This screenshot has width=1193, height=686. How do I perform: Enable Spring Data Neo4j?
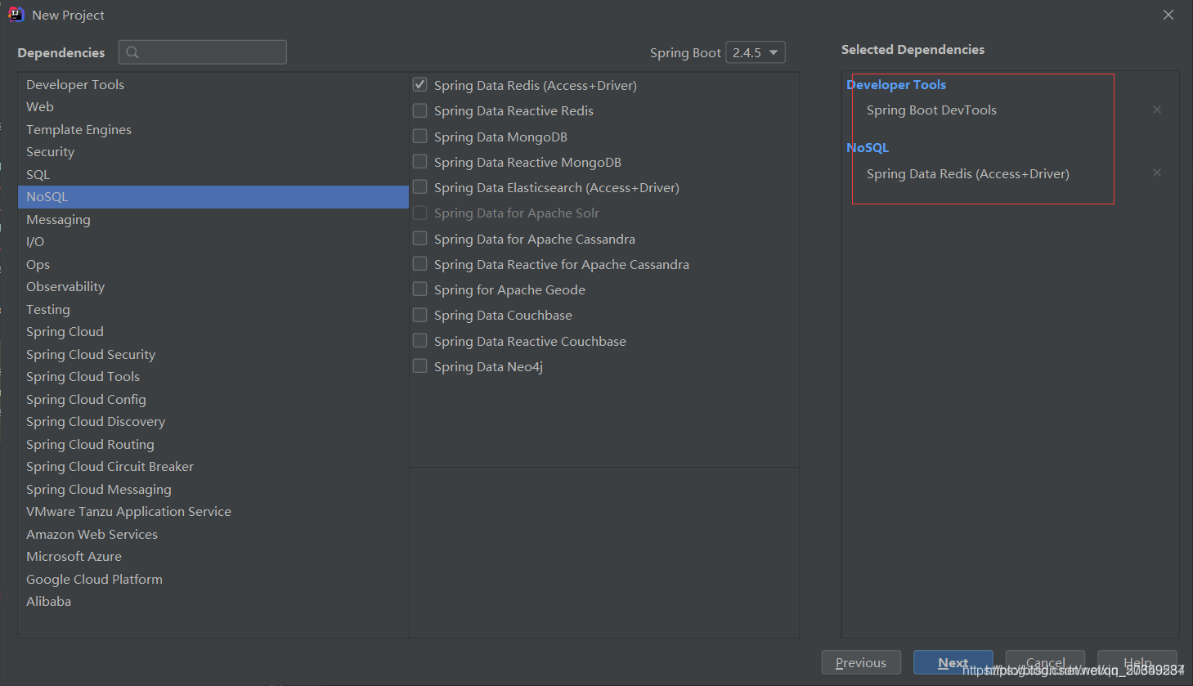coord(419,365)
